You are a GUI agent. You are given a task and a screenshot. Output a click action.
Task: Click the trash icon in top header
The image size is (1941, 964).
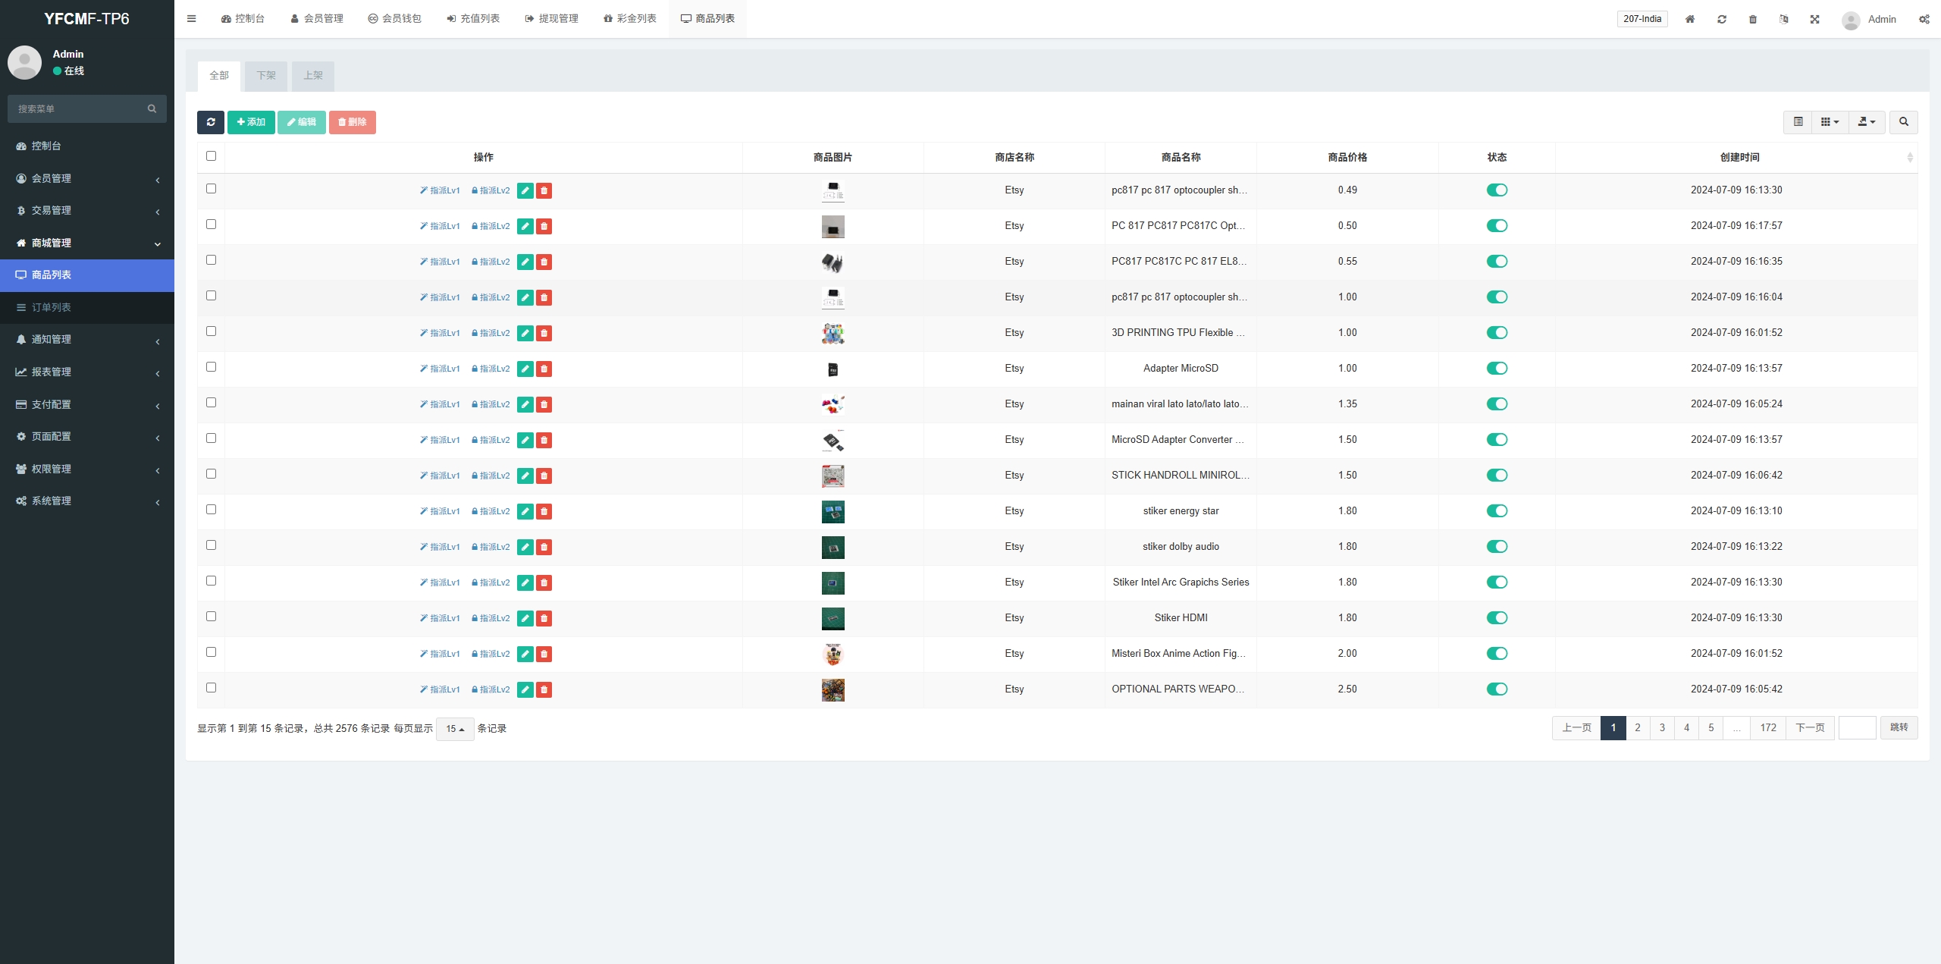[1752, 19]
